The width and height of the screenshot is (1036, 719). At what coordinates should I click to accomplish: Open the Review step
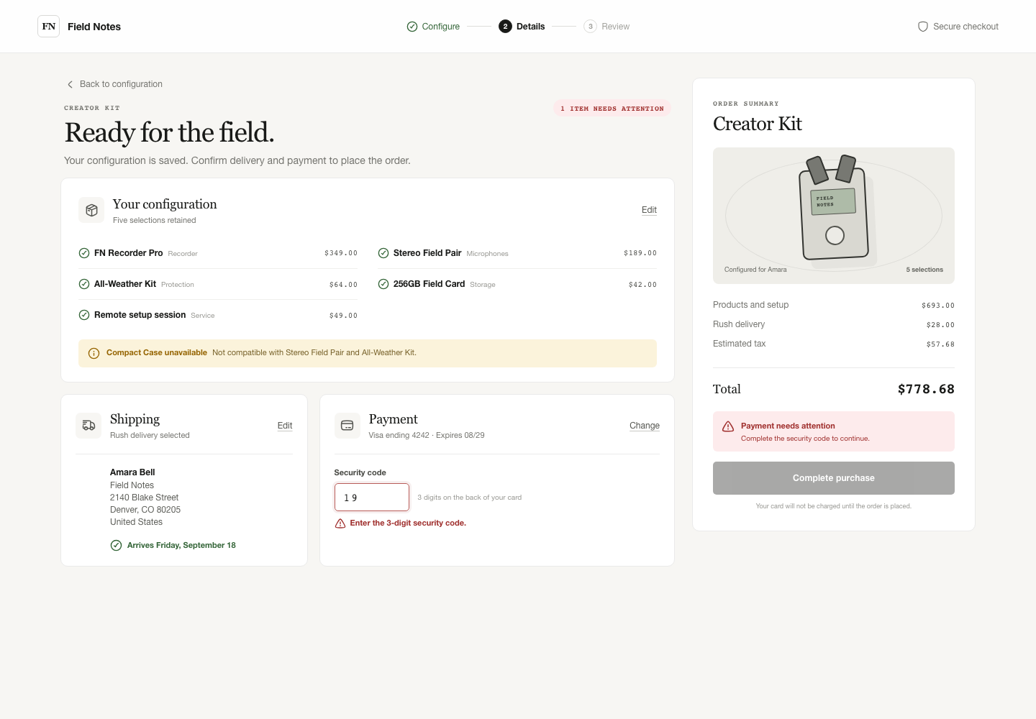(x=606, y=27)
